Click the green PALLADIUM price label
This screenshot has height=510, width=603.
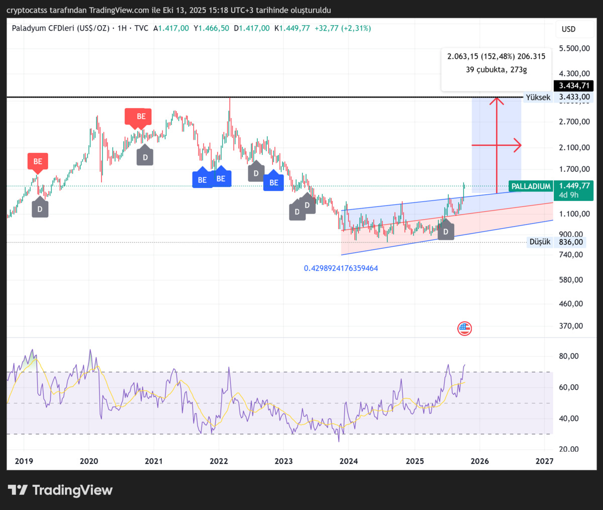point(531,186)
